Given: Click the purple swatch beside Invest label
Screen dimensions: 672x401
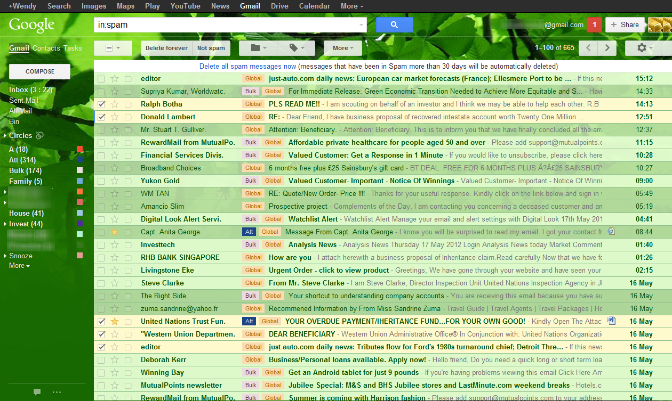Looking at the screenshot, I should [x=79, y=224].
